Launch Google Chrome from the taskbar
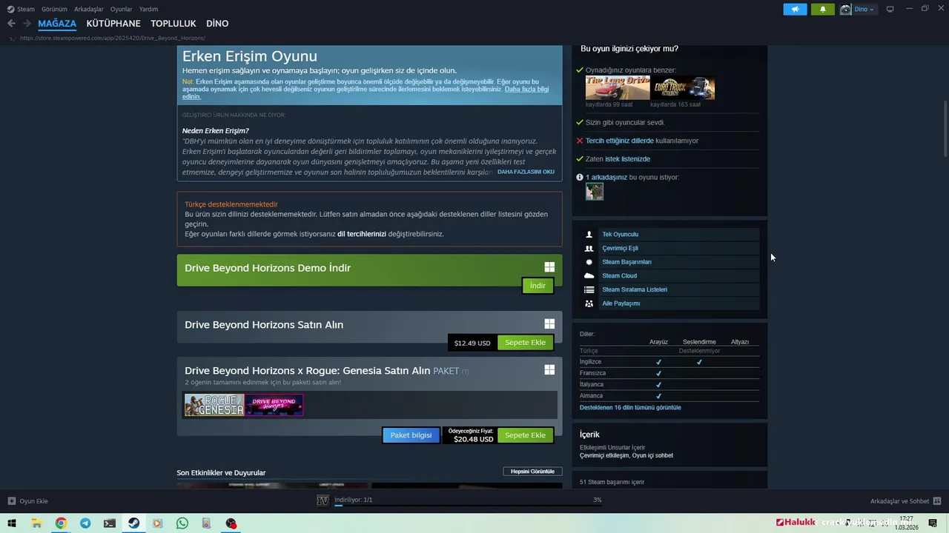The height and width of the screenshot is (533, 949). coord(61,523)
